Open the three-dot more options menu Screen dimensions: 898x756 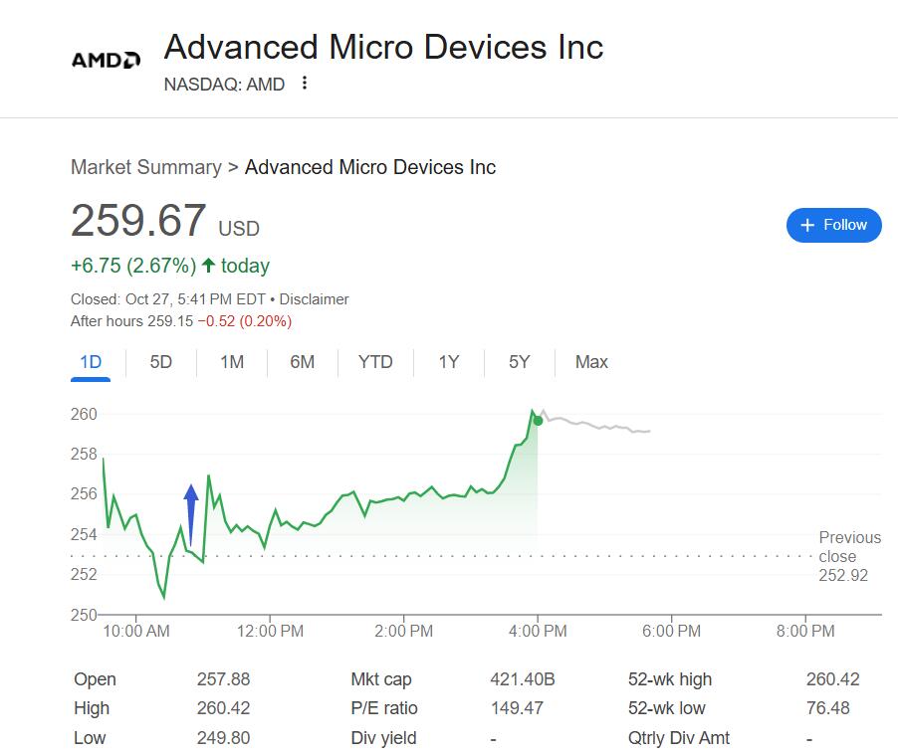tap(305, 84)
